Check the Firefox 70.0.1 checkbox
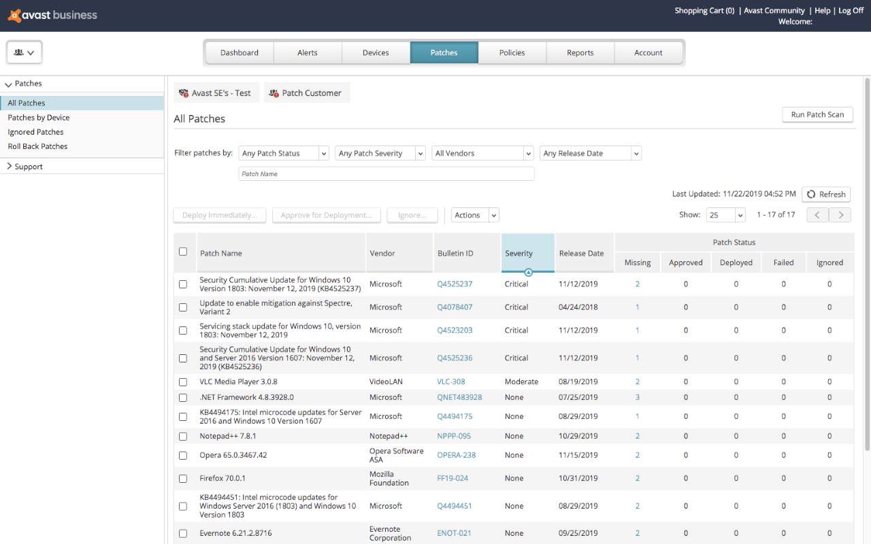This screenshot has width=871, height=544. (183, 479)
